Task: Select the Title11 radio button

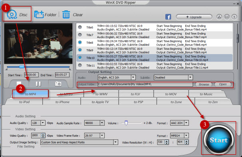Action: click(x=80, y=65)
